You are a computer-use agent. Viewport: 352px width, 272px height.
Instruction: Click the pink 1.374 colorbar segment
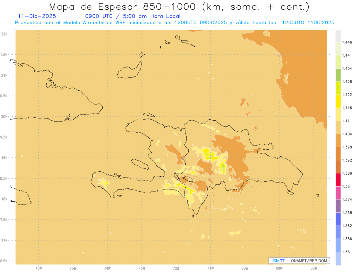[338, 193]
